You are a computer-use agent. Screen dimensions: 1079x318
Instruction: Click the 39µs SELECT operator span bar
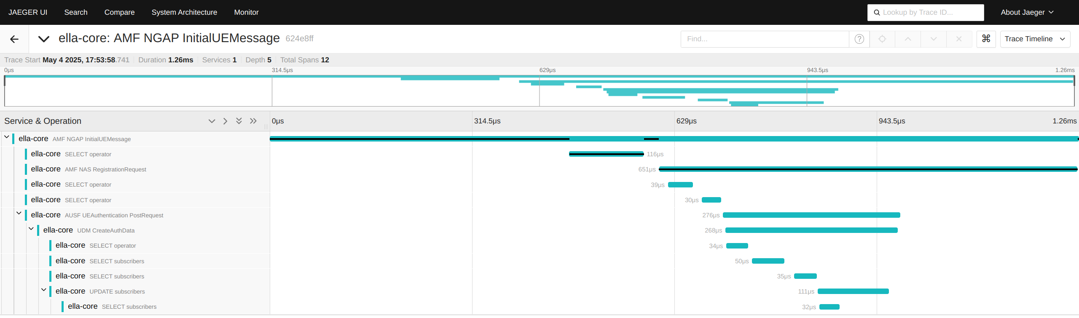tap(681, 184)
